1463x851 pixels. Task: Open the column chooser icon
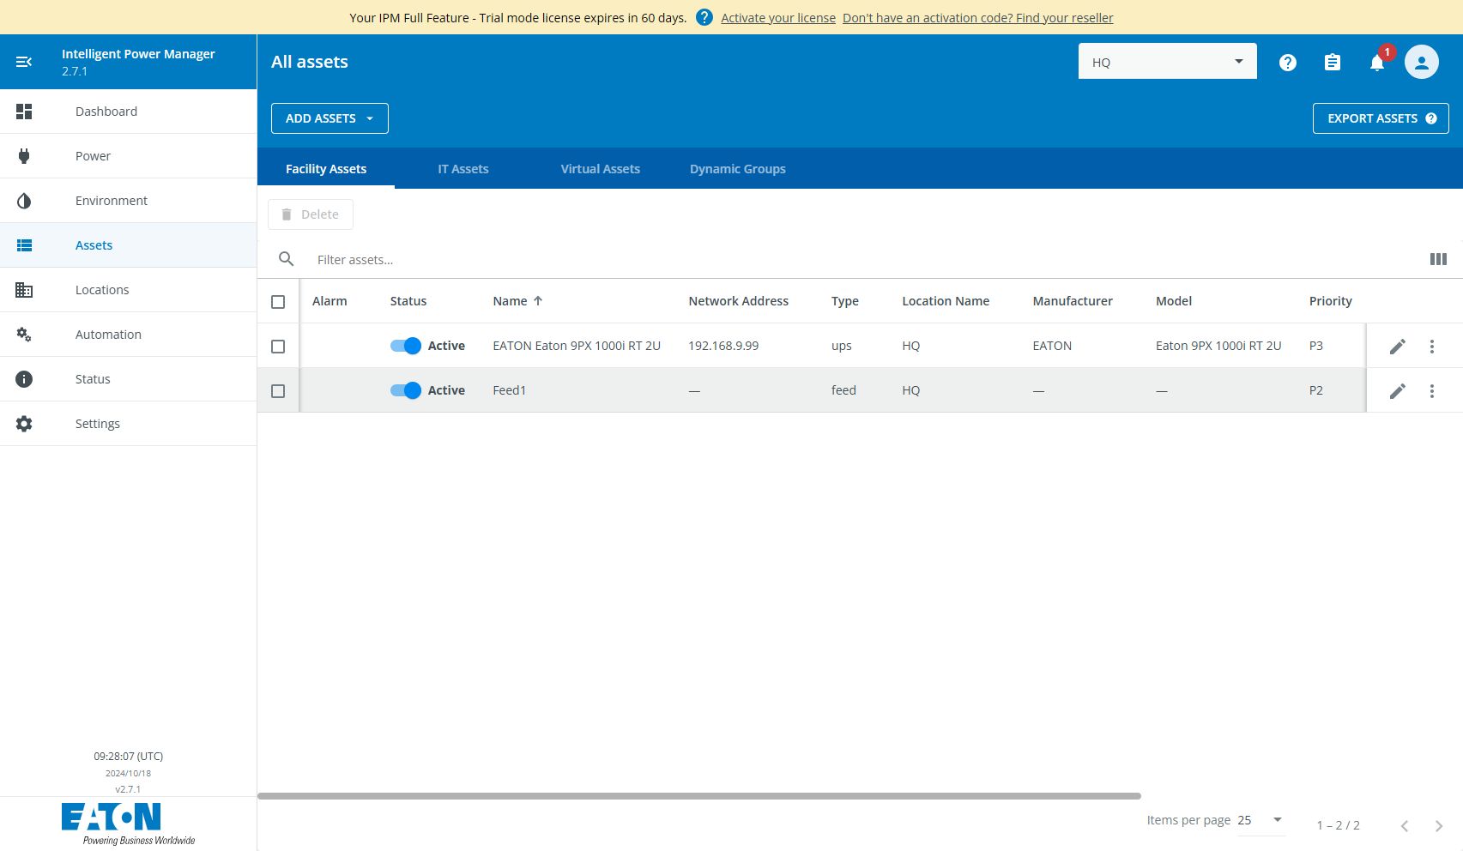point(1438,259)
